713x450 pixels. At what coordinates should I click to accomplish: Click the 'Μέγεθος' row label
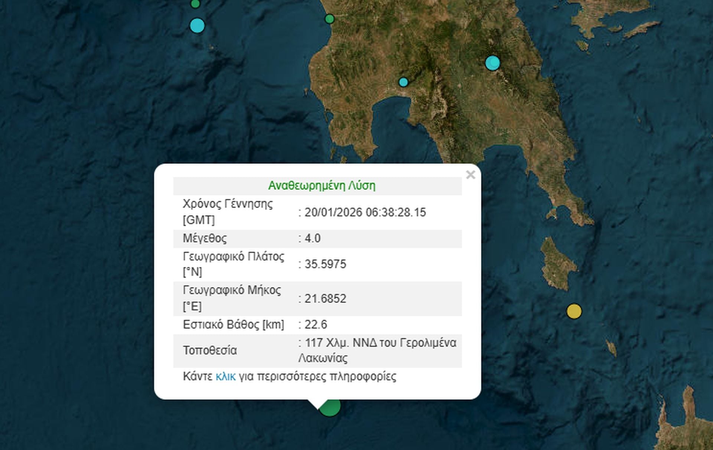pyautogui.click(x=205, y=238)
